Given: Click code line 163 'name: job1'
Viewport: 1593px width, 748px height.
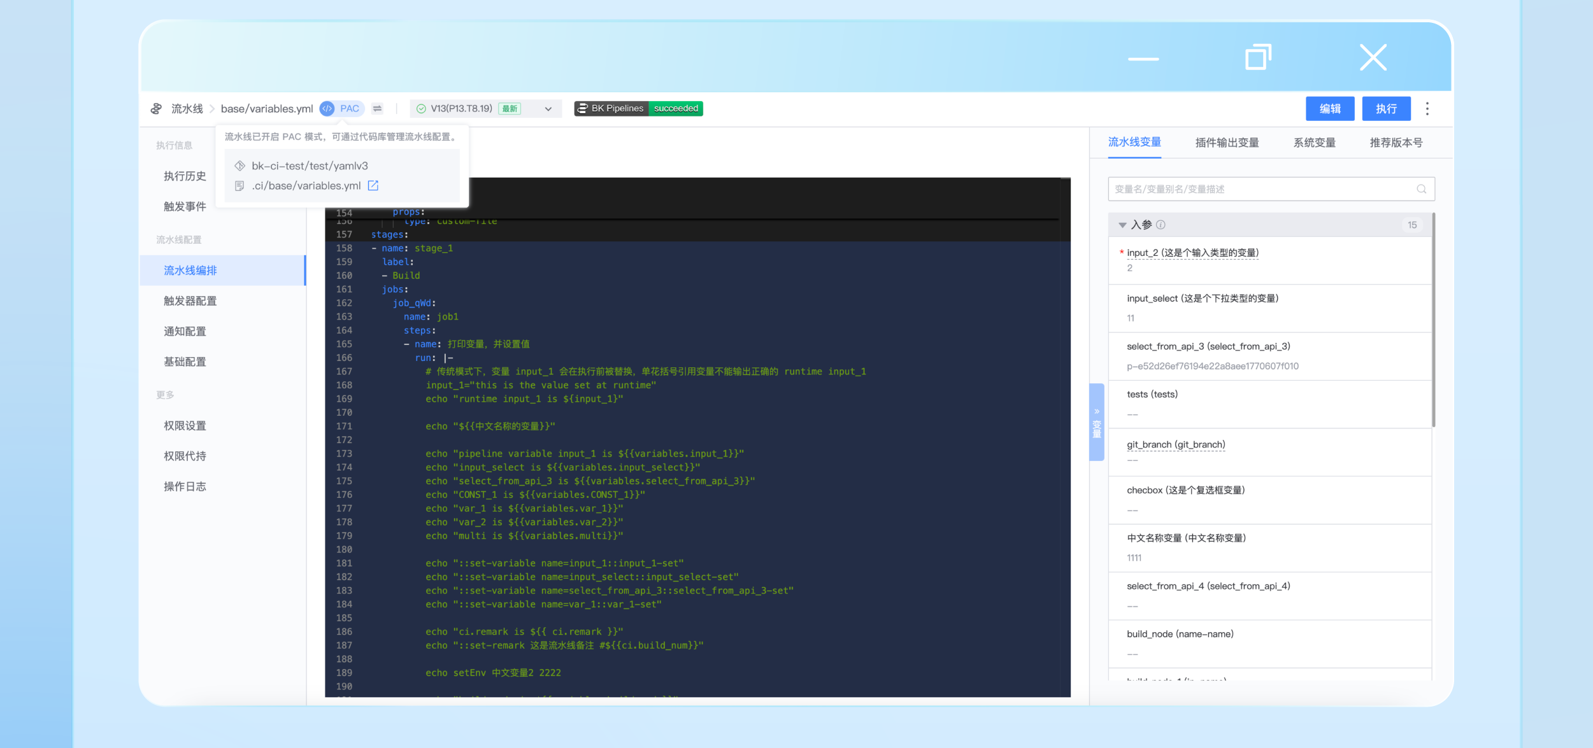Looking at the screenshot, I should pyautogui.click(x=431, y=317).
